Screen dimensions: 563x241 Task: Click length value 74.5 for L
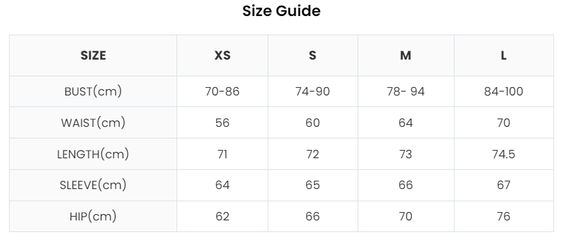tap(503, 154)
